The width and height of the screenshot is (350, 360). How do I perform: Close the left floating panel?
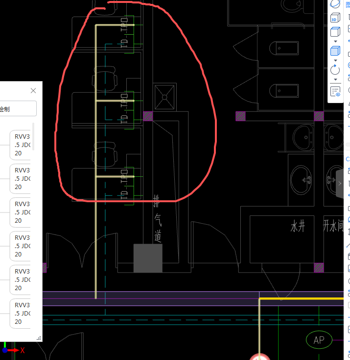[33, 91]
